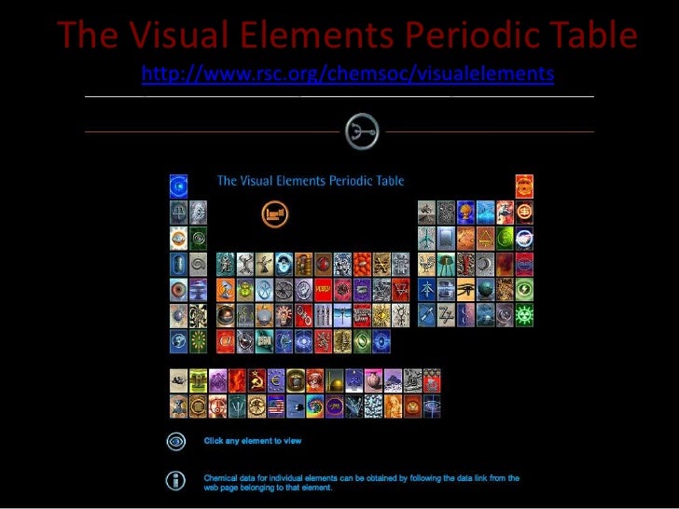Viewport: 679px width, 509px height.
Task: Click the Selenium crescent moon tile
Action: pos(485,265)
